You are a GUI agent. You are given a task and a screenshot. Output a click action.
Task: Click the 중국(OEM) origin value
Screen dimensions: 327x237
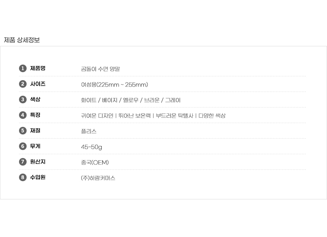coord(95,163)
